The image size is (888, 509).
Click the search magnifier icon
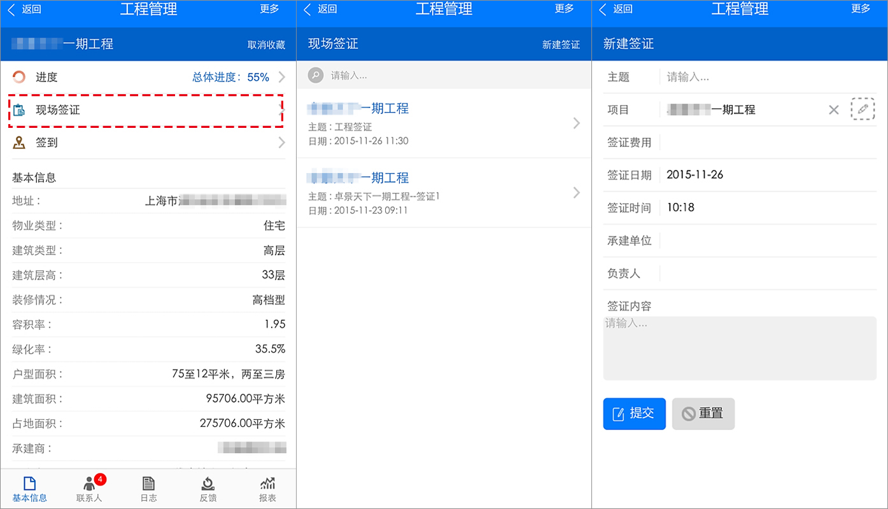tap(316, 75)
